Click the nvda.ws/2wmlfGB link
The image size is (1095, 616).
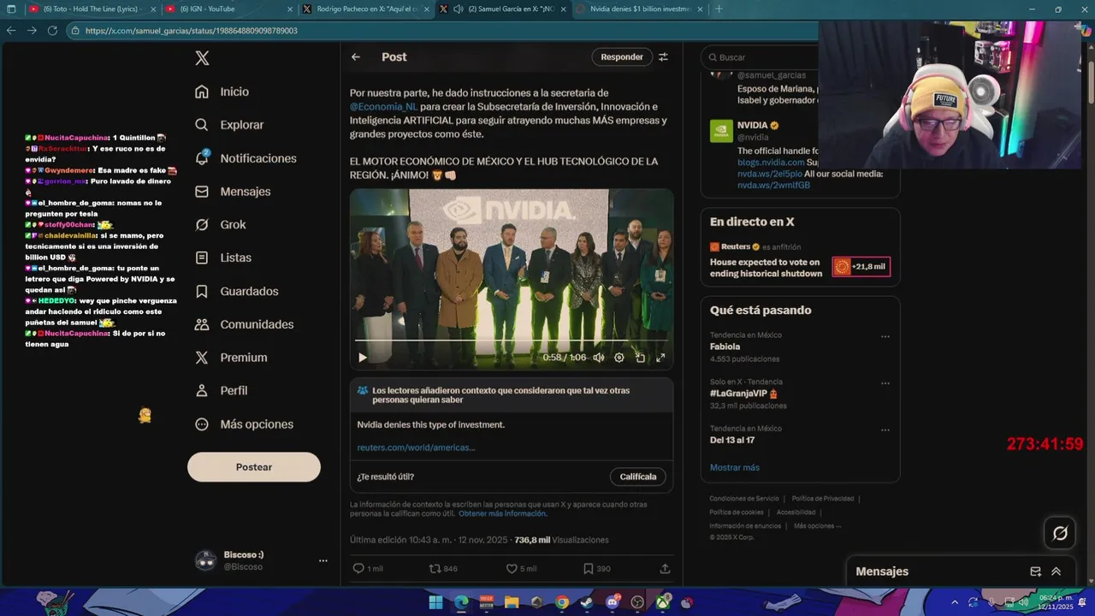point(773,185)
